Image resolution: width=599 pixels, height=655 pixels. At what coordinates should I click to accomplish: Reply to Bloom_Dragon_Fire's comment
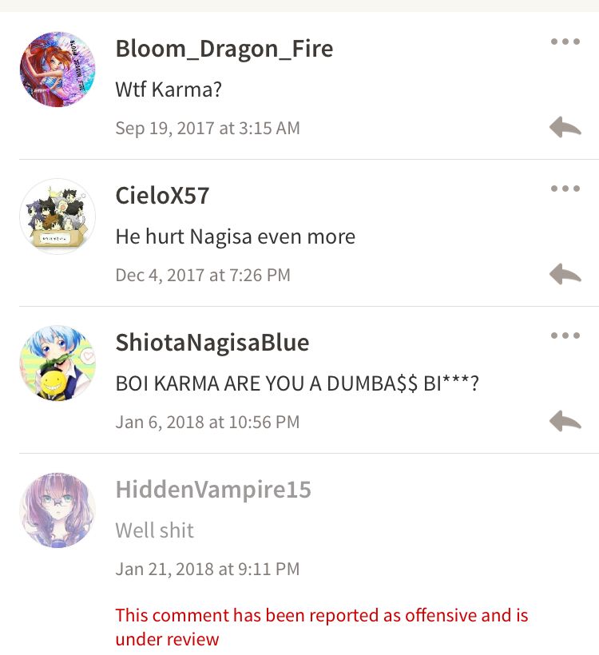pos(565,128)
